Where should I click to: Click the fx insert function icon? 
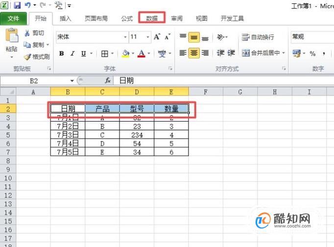(108, 80)
